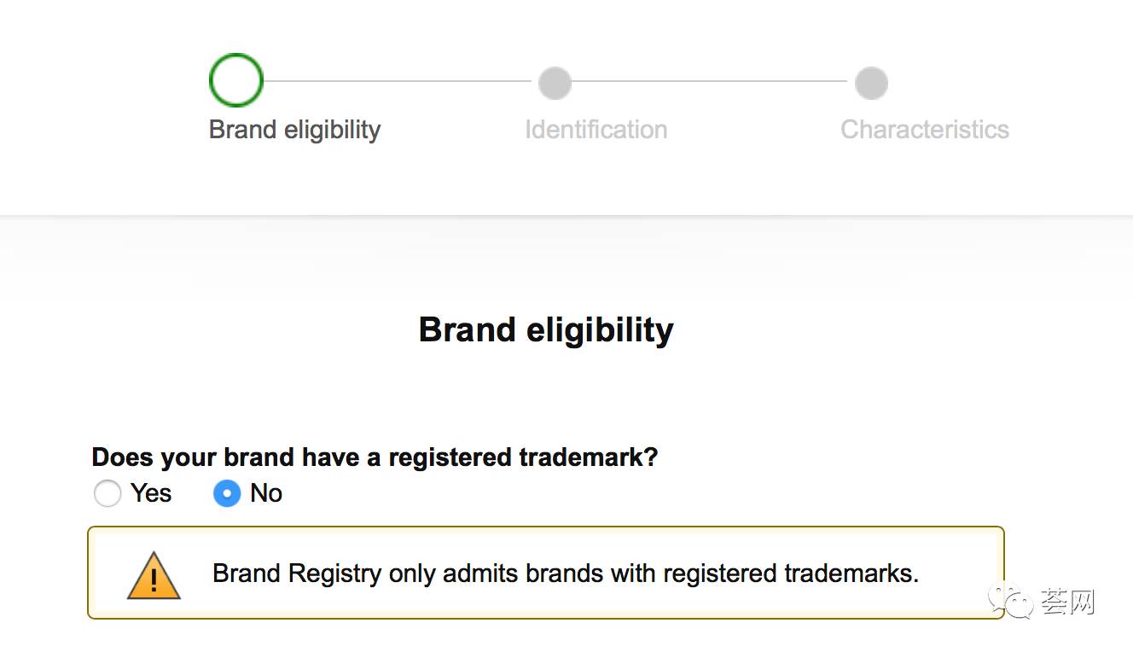The width and height of the screenshot is (1133, 652).
Task: Click the No option label
Action: coord(266,493)
